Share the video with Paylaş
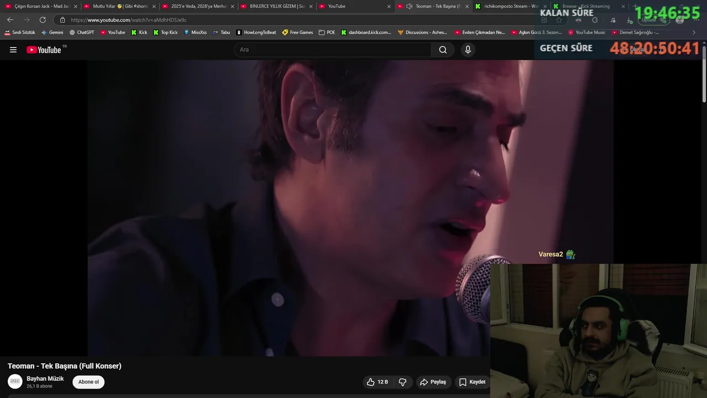707x398 pixels. pyautogui.click(x=433, y=382)
